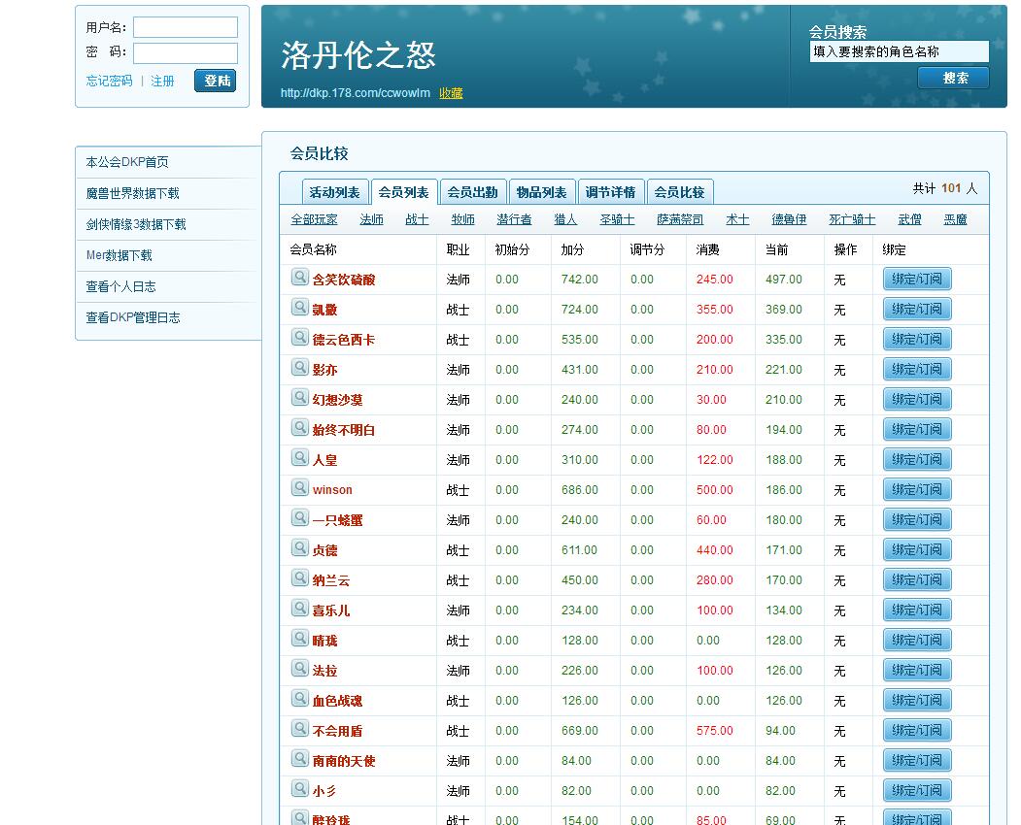This screenshot has height=825, width=1021.
Task: Click the magnifier icon beside 小乡
Action: tap(299, 789)
